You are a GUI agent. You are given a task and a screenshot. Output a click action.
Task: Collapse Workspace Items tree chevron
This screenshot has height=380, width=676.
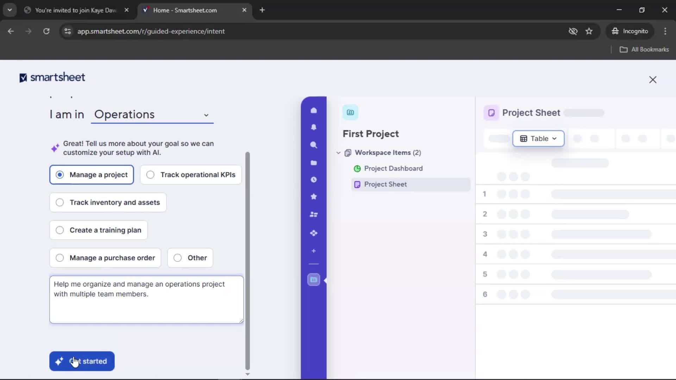pos(338,153)
